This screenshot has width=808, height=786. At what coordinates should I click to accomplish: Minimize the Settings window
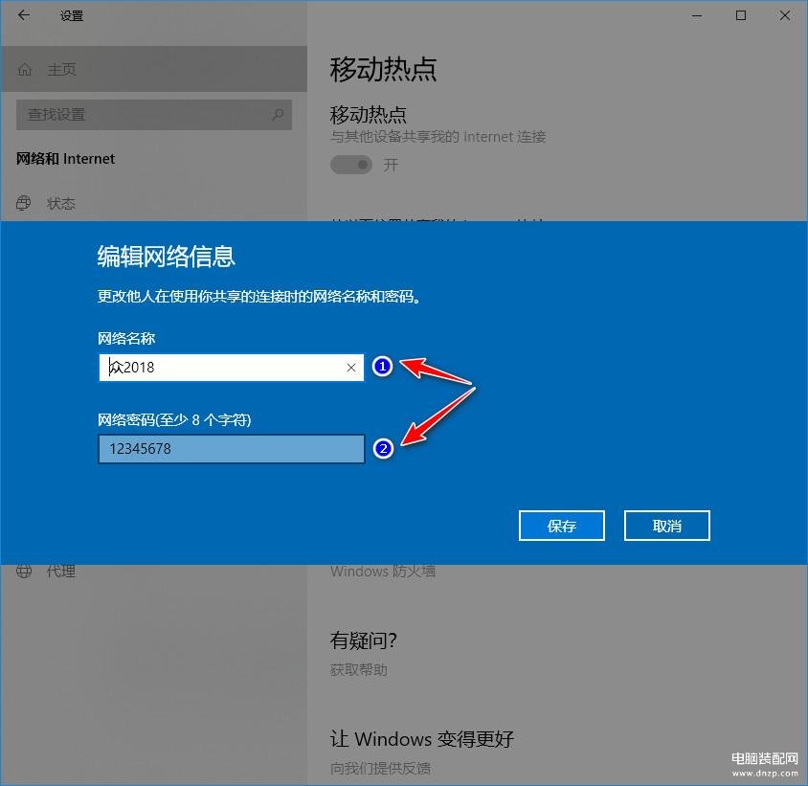(x=697, y=16)
